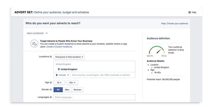Click 'Who do you want your adverts to reach?' heading
The image size is (212, 107).
click(x=53, y=23)
